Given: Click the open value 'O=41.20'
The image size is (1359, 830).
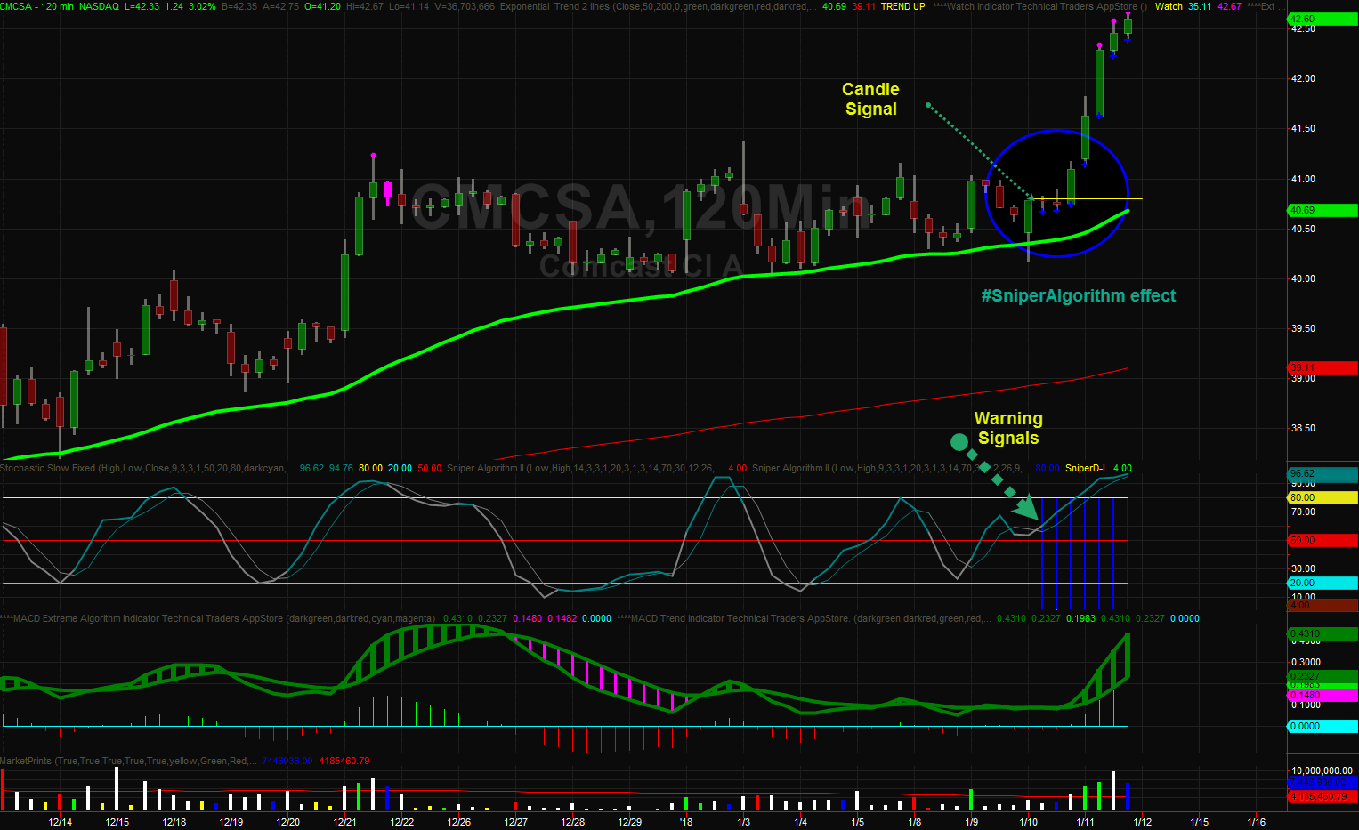Looking at the screenshot, I should pos(322,6).
